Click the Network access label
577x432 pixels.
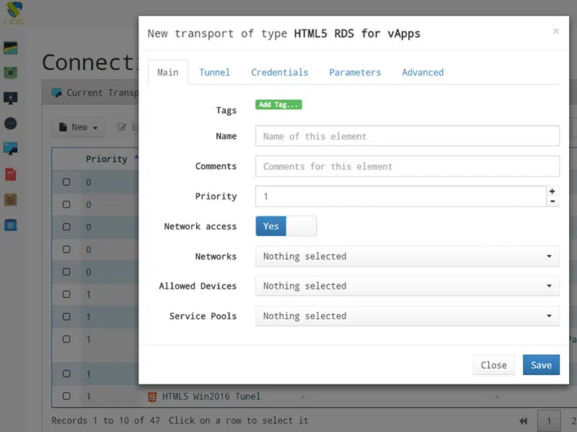[201, 226]
